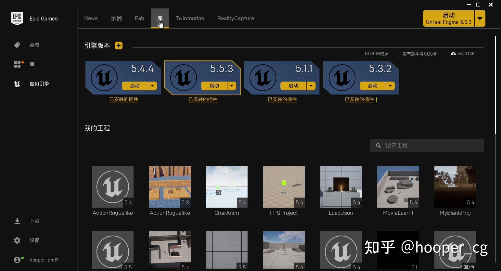Select the Unreal Engine sidebar icon
The image size is (501, 271).
(x=17, y=84)
